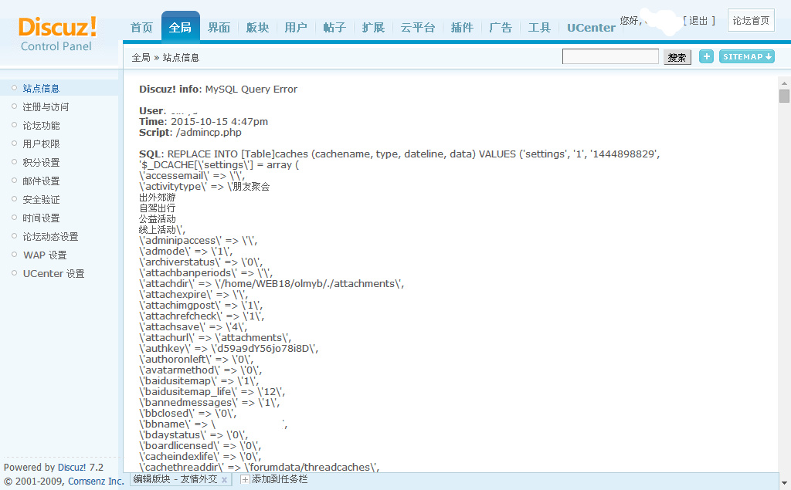791x490 pixels.
Task: Click the 退出 logout link
Action: click(698, 21)
